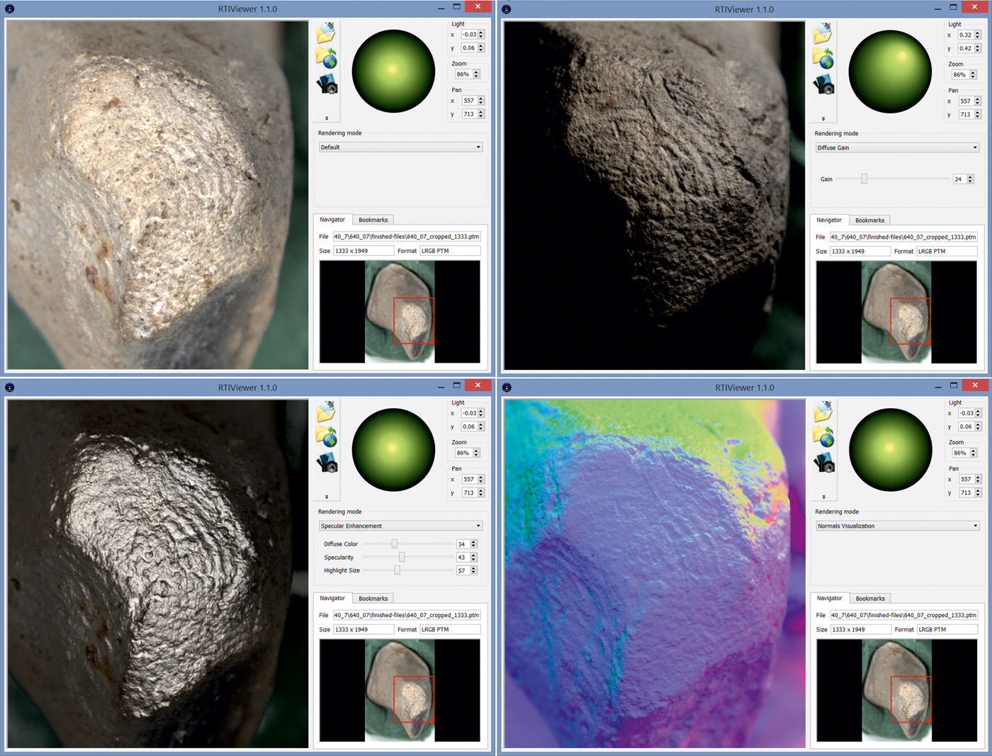Screen dimensions: 992x756
Task: Click the Specularity slider handle
Action: click(402, 558)
